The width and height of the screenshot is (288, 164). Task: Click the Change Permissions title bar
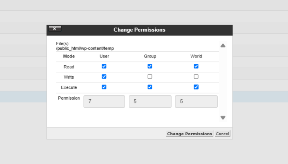[x=139, y=30]
